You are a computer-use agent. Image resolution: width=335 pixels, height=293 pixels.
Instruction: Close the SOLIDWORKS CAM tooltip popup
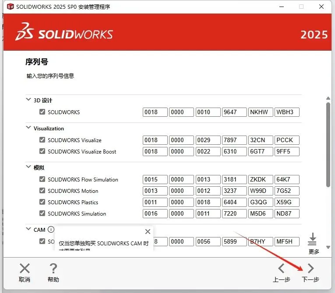(x=148, y=231)
